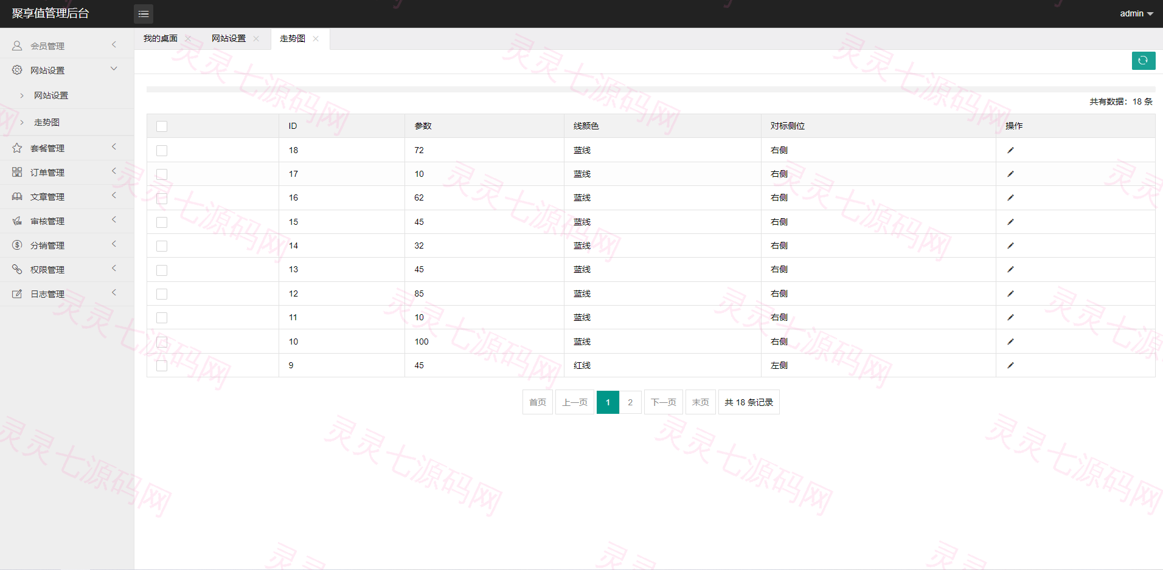This screenshot has width=1163, height=570.
Task: Click the edit pencil for ID 18
Action: click(1010, 150)
